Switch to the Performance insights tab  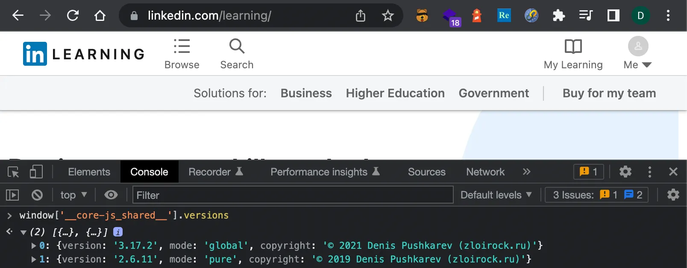(325, 172)
